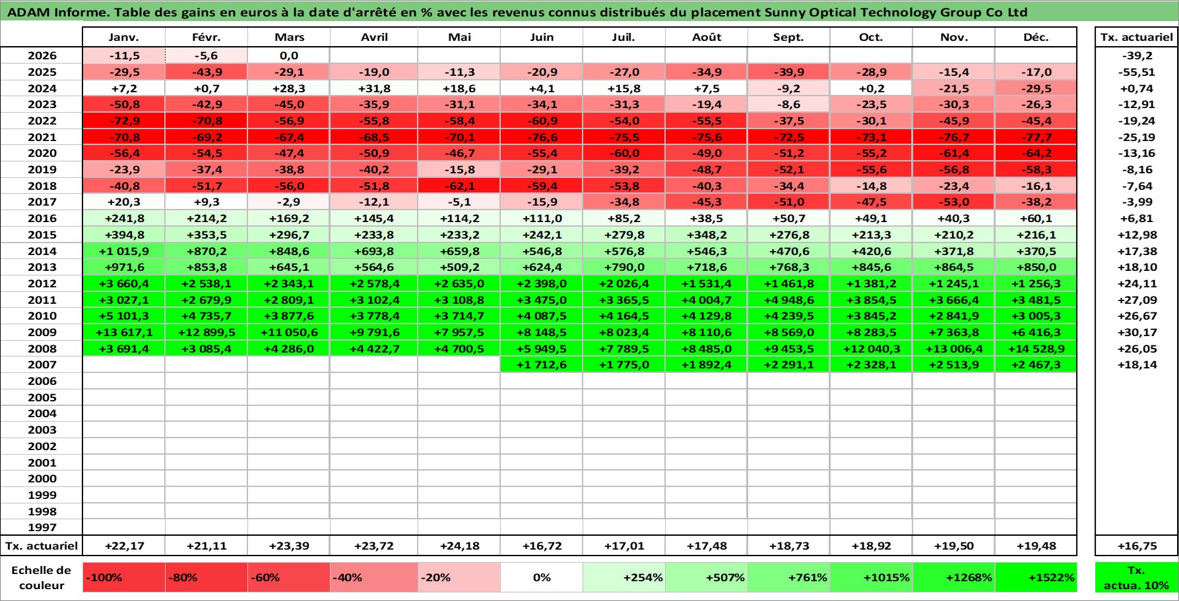Click the +1522% green scale swatch
Viewport: 1179px width, 601px height.
tap(1036, 577)
